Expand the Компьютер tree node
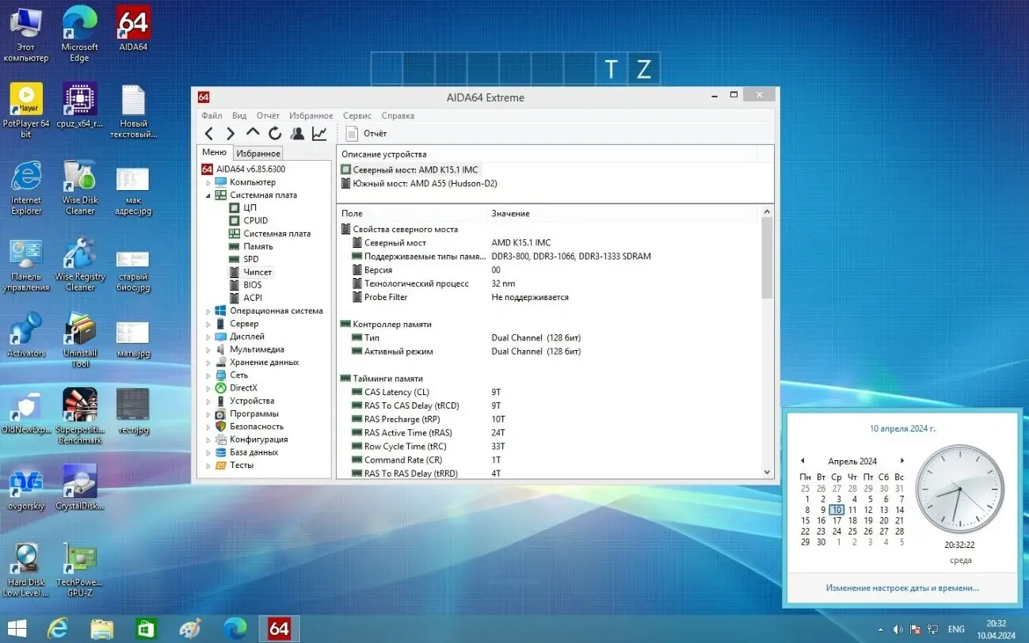 pos(209,181)
